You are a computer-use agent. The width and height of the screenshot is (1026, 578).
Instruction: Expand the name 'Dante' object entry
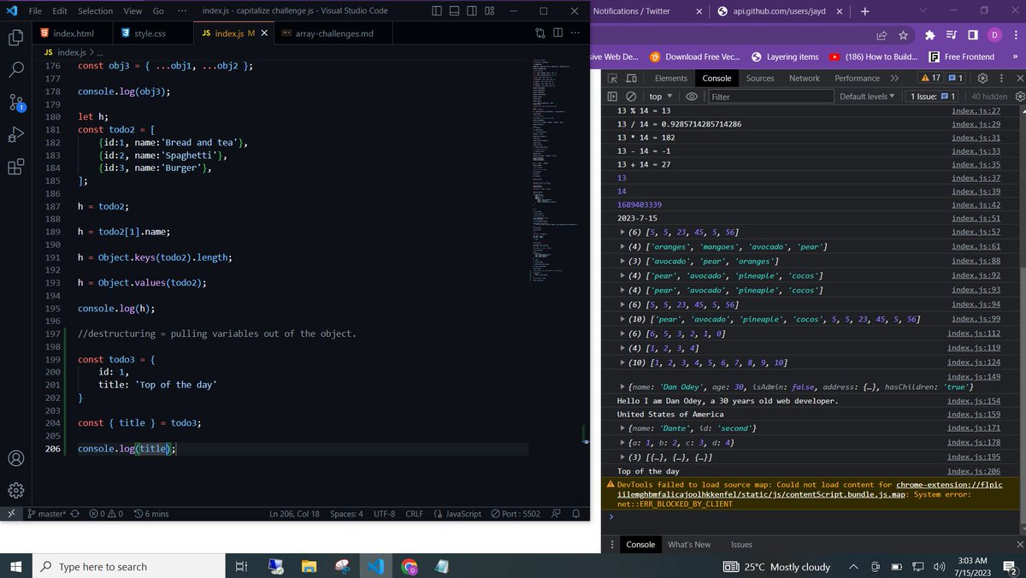click(x=622, y=428)
